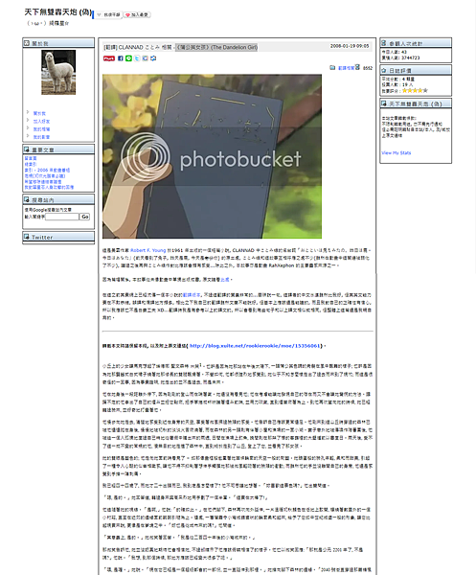The height and width of the screenshot is (575, 476).
Task: Open the 我的相簿 link
Action: (41, 129)
